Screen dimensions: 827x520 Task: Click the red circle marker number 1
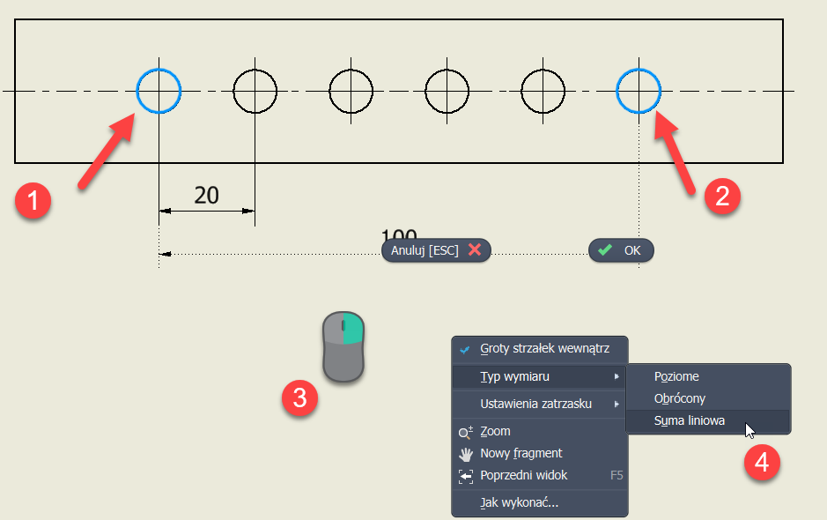33,200
